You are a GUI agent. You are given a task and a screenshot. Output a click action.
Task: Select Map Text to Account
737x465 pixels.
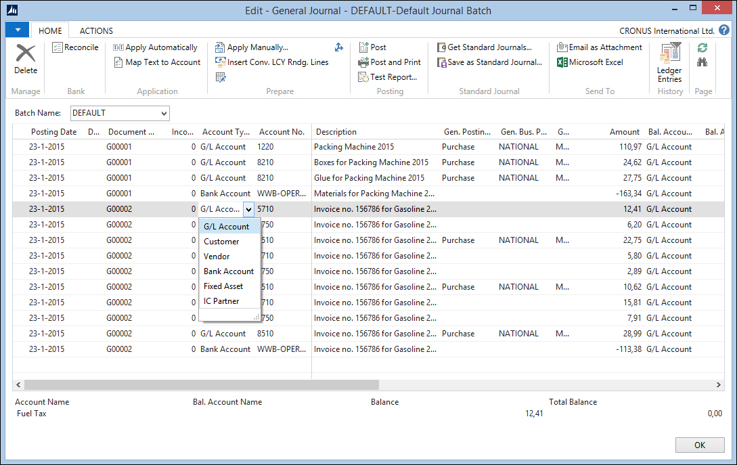[x=157, y=62]
